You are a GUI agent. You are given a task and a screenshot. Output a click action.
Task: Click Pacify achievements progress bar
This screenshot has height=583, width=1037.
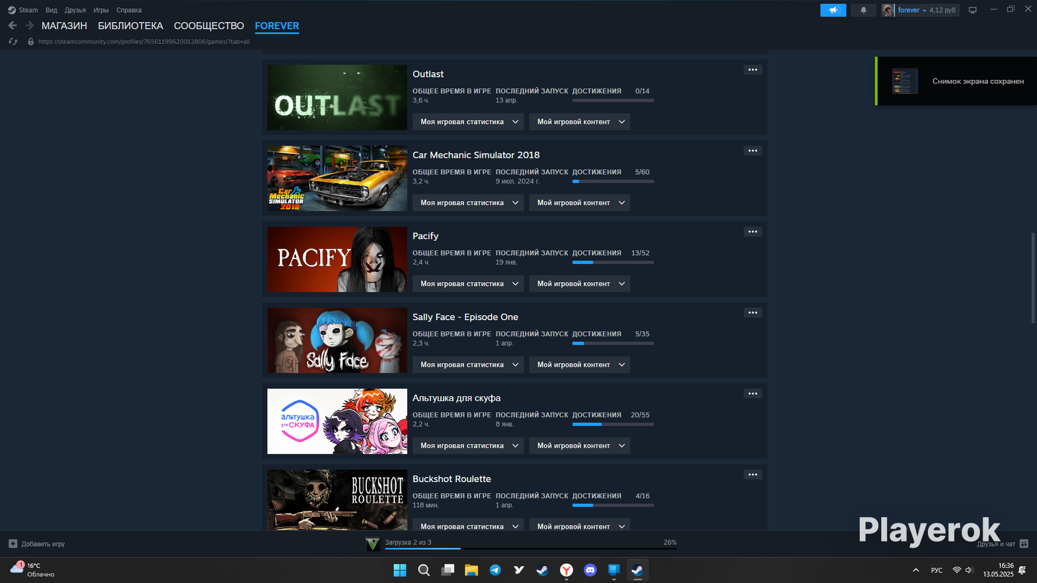pos(613,262)
